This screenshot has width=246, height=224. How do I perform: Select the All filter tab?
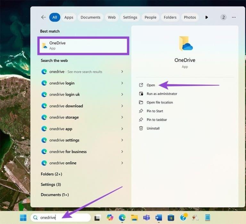point(54,17)
